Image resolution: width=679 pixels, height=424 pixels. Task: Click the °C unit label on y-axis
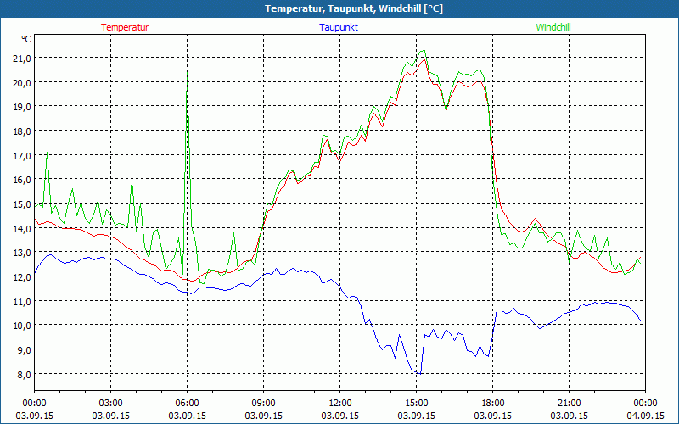pyautogui.click(x=25, y=39)
